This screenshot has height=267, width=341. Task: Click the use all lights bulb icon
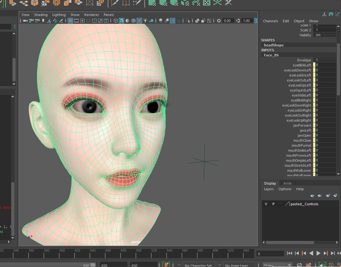click(x=145, y=21)
